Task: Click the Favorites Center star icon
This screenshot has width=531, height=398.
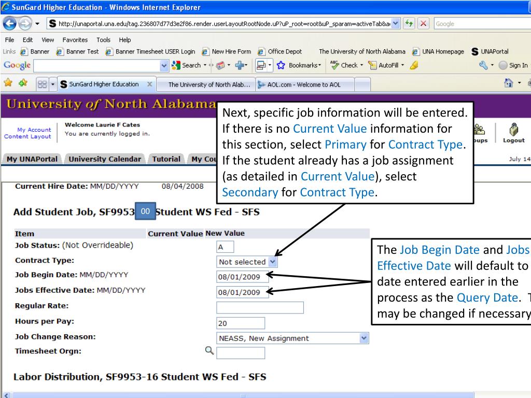Action: pyautogui.click(x=8, y=82)
